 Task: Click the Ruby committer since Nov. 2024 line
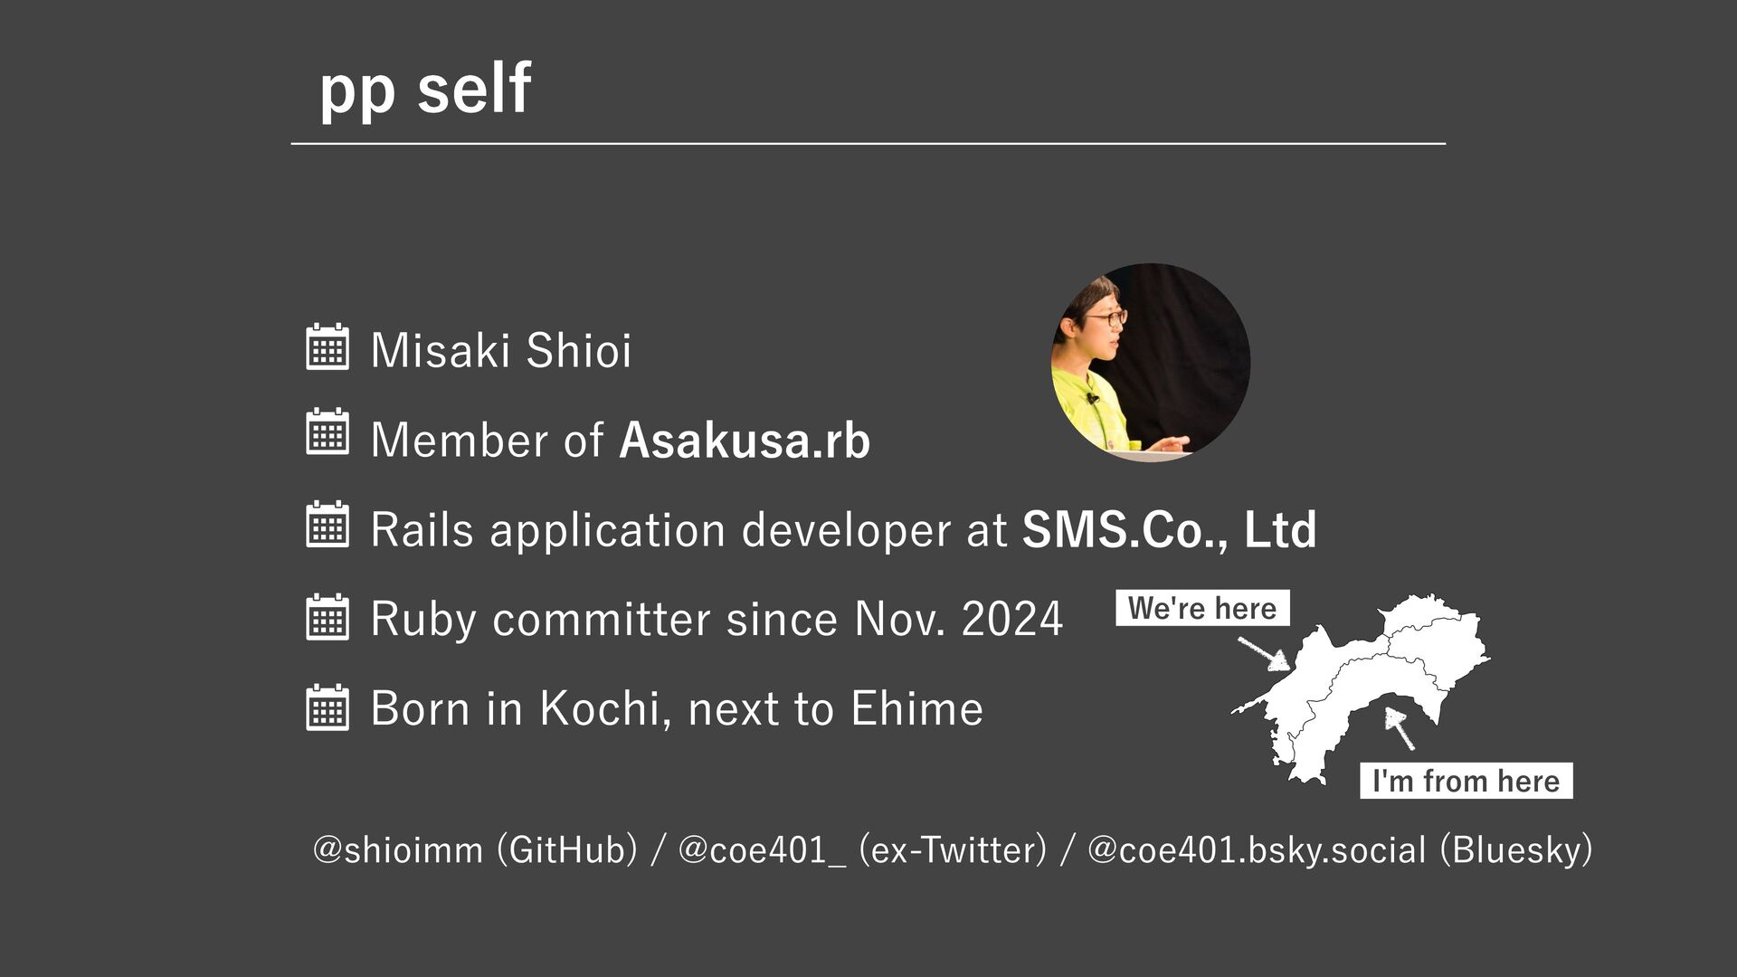point(716,620)
